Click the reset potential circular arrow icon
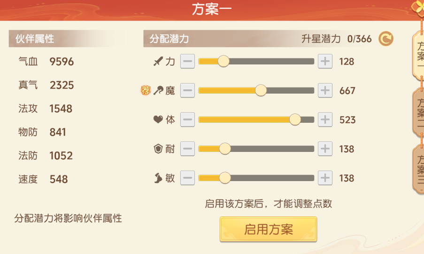Screen dimensions: 424x254 tap(386, 39)
